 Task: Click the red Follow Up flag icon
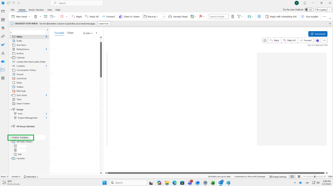[201, 17]
